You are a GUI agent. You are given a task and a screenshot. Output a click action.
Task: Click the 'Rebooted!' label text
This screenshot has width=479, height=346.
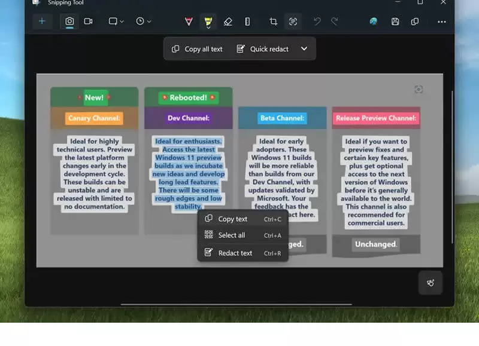coord(188,97)
